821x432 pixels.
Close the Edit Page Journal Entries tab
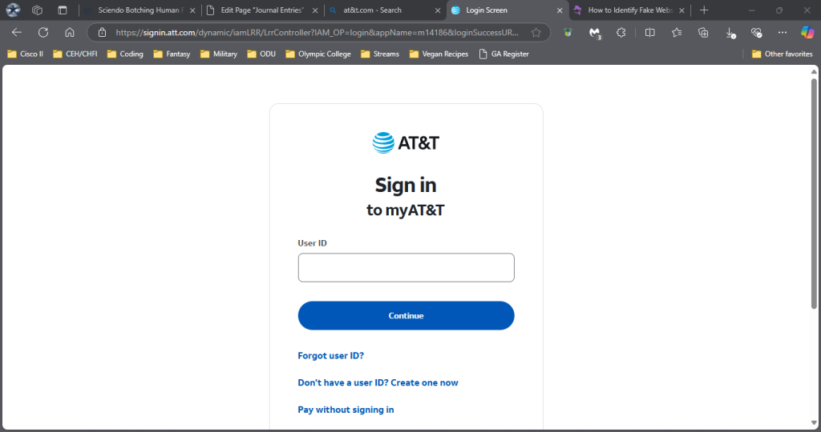pos(315,10)
